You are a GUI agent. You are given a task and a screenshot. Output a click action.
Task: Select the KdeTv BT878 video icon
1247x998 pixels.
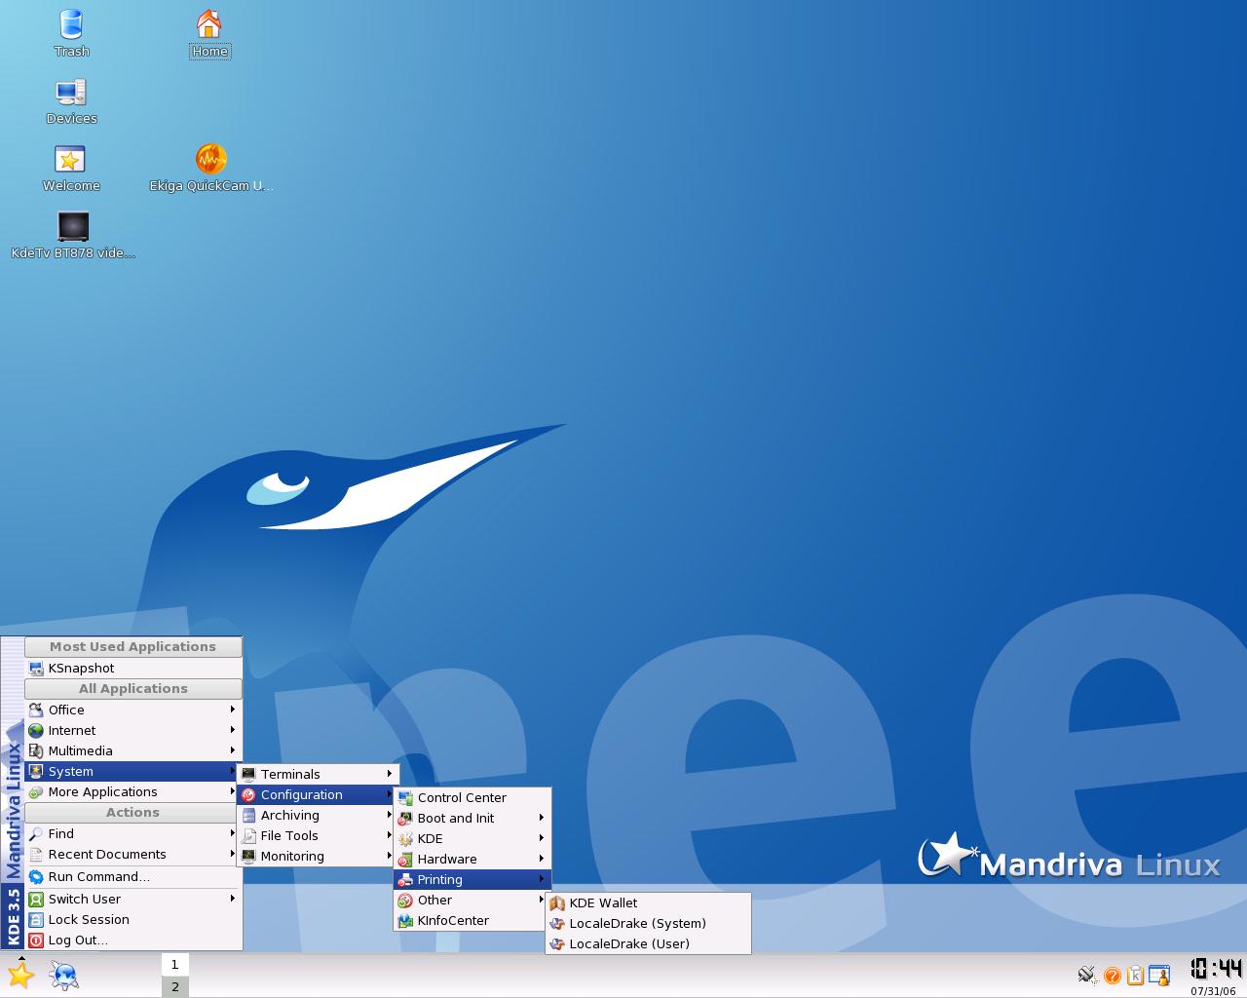point(73,236)
